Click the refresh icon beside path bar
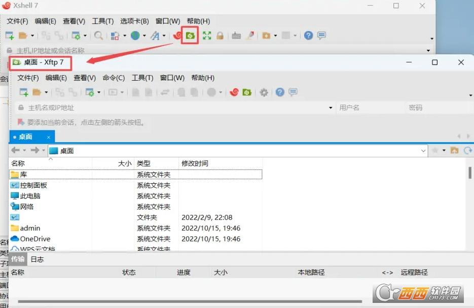The width and height of the screenshot is (474, 308). pos(468,150)
